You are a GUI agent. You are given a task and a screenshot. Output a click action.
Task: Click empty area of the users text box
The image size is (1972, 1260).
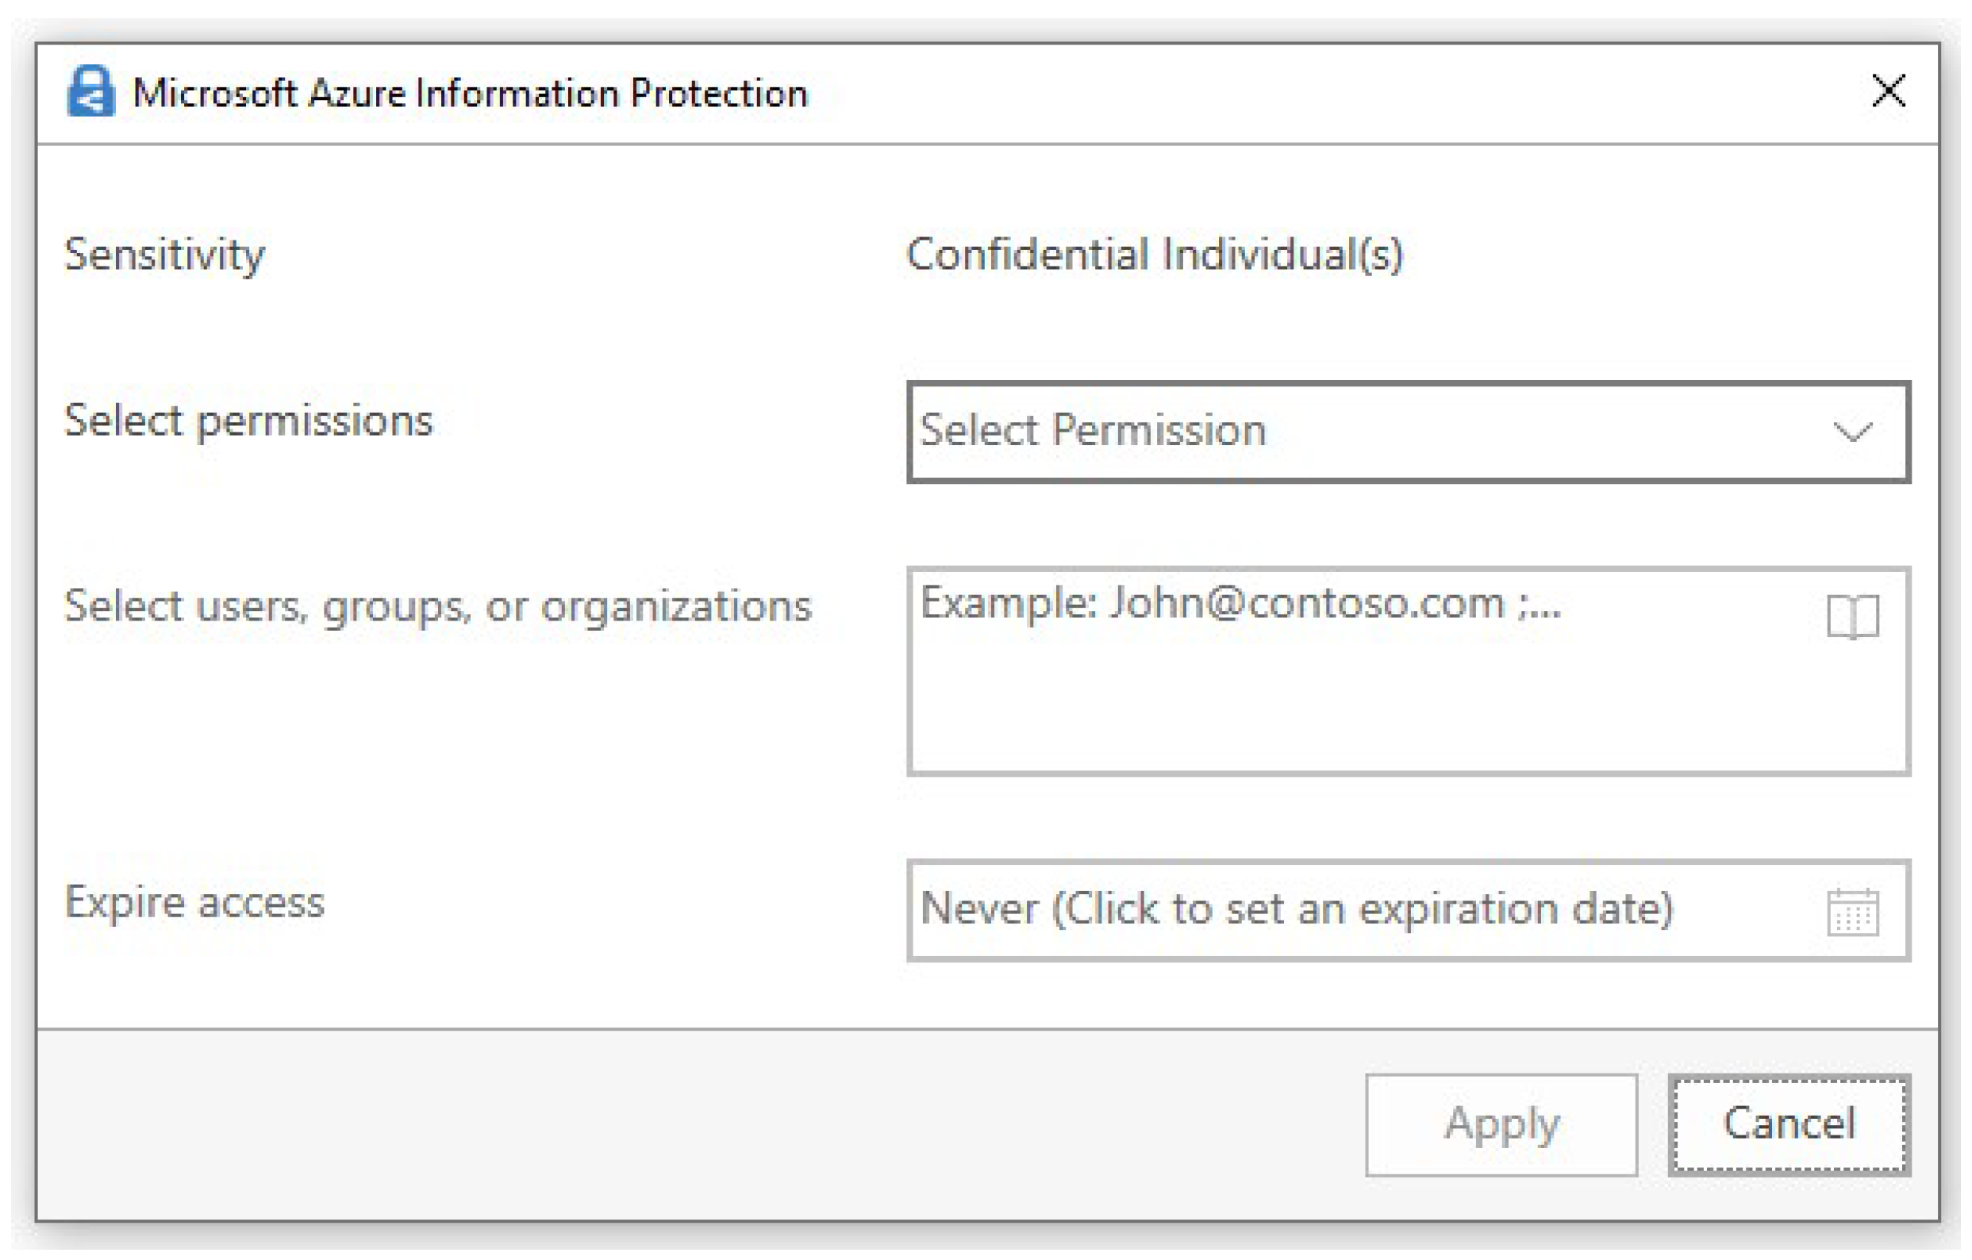point(1392,713)
